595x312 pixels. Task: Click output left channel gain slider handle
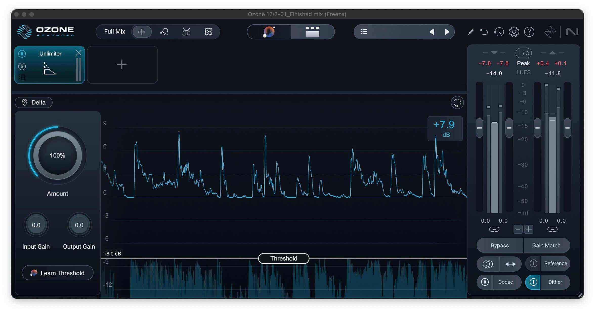[538, 128]
